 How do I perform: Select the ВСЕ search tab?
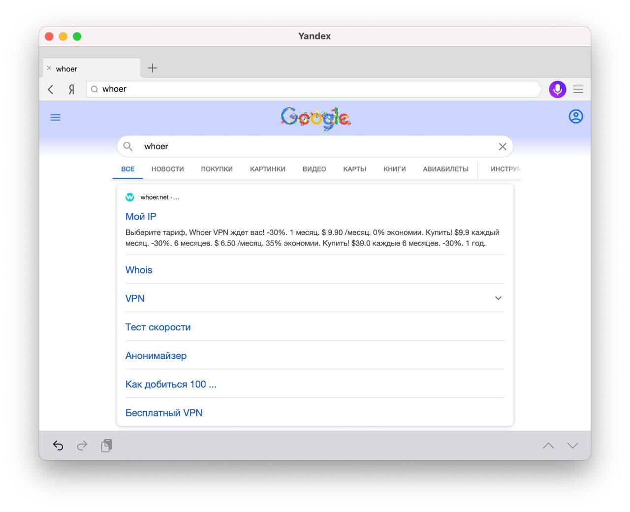click(x=128, y=169)
